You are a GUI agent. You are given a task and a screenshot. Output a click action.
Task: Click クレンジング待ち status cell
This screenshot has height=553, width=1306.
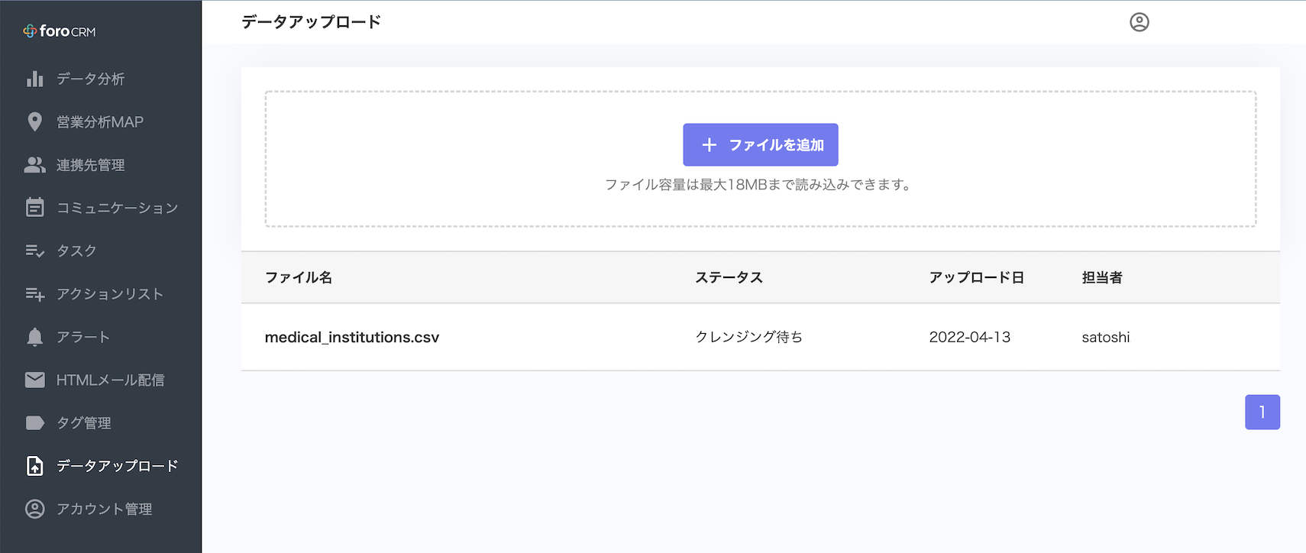tap(748, 337)
